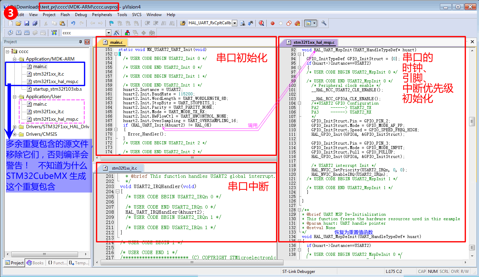
Task: Open Configuration with the wrench icon
Action: coord(324,23)
